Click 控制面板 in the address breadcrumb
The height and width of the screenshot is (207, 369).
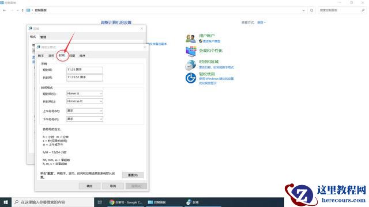coord(41,10)
